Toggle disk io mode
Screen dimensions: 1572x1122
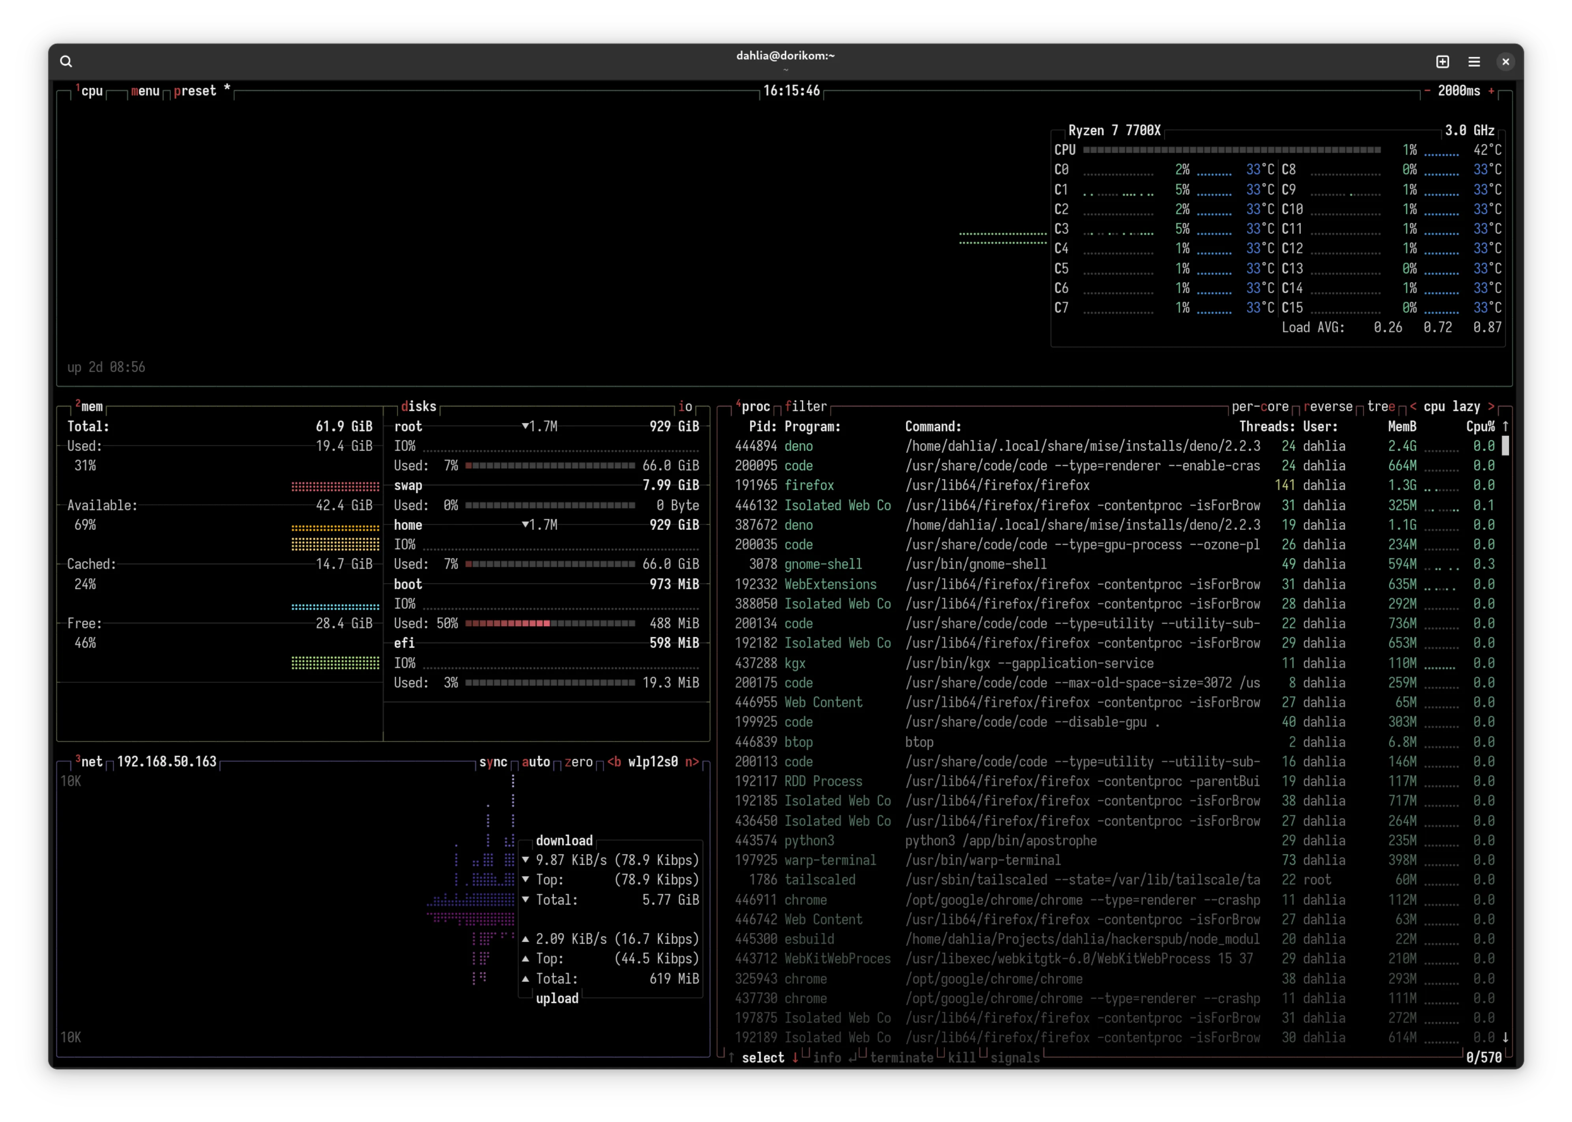click(685, 406)
